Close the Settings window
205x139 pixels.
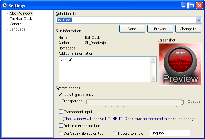tap(200, 5)
